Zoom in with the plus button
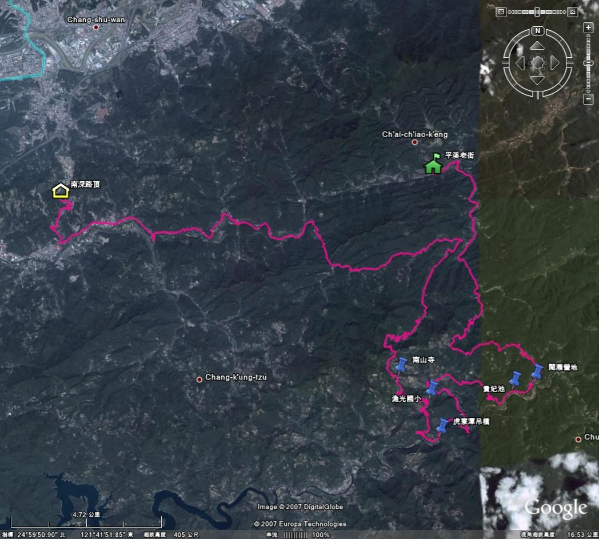 coord(588,27)
